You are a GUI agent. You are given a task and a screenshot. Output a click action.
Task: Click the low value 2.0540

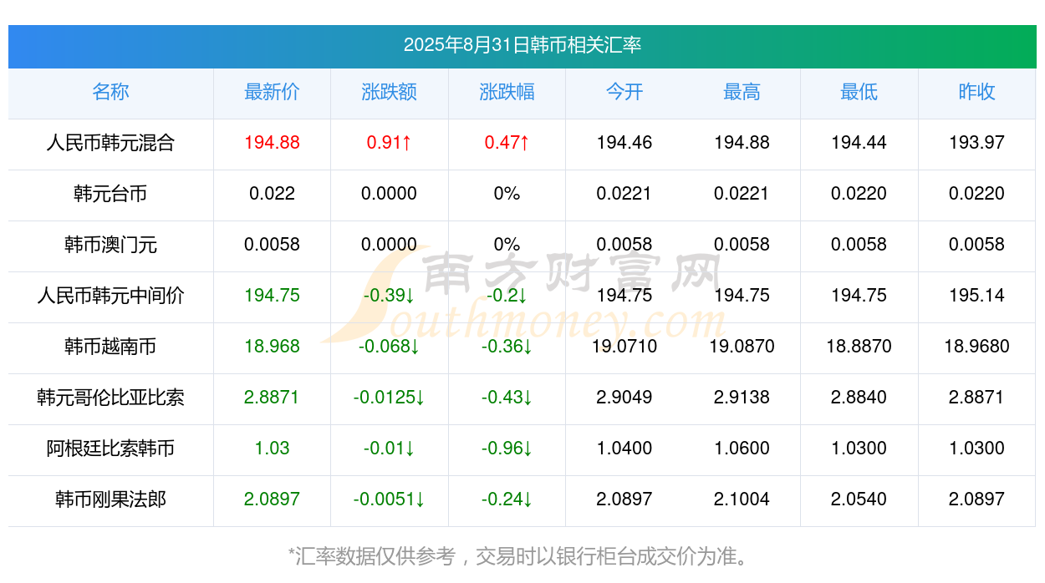(x=859, y=499)
